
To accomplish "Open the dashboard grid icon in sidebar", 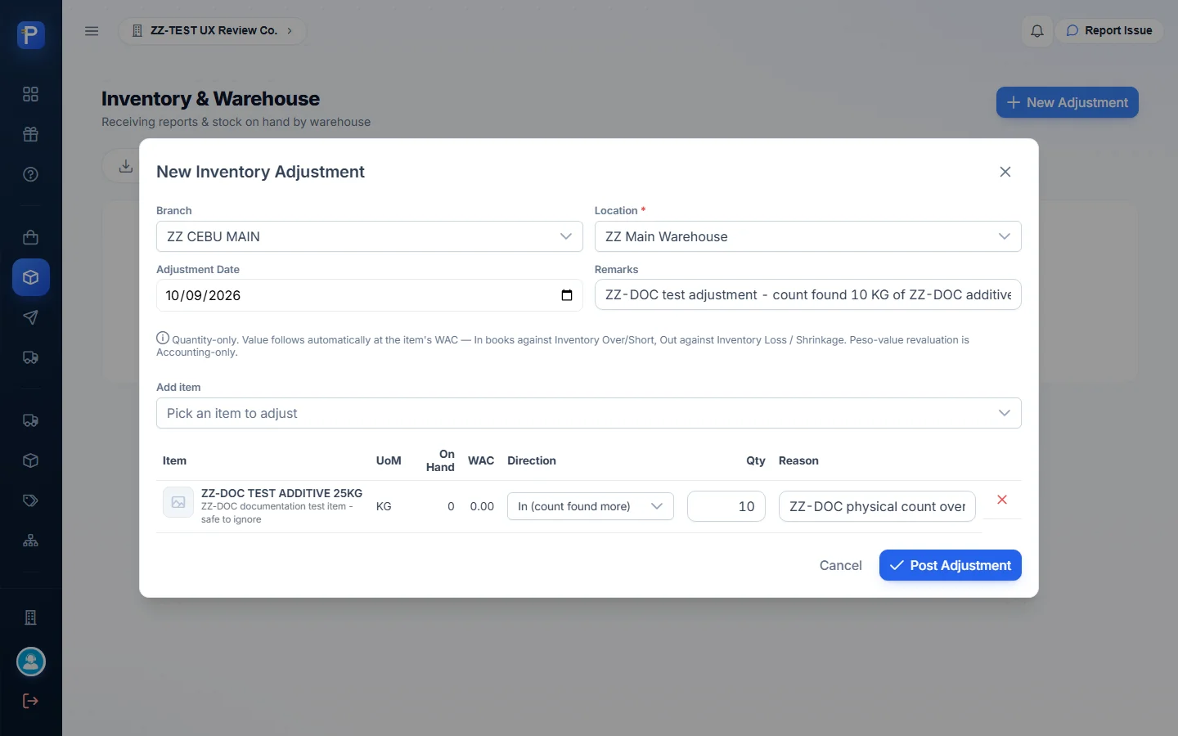I will 31,94.
